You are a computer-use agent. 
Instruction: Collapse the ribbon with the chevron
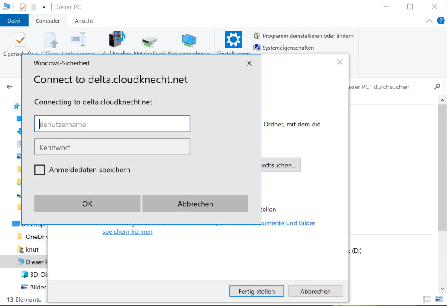(429, 21)
